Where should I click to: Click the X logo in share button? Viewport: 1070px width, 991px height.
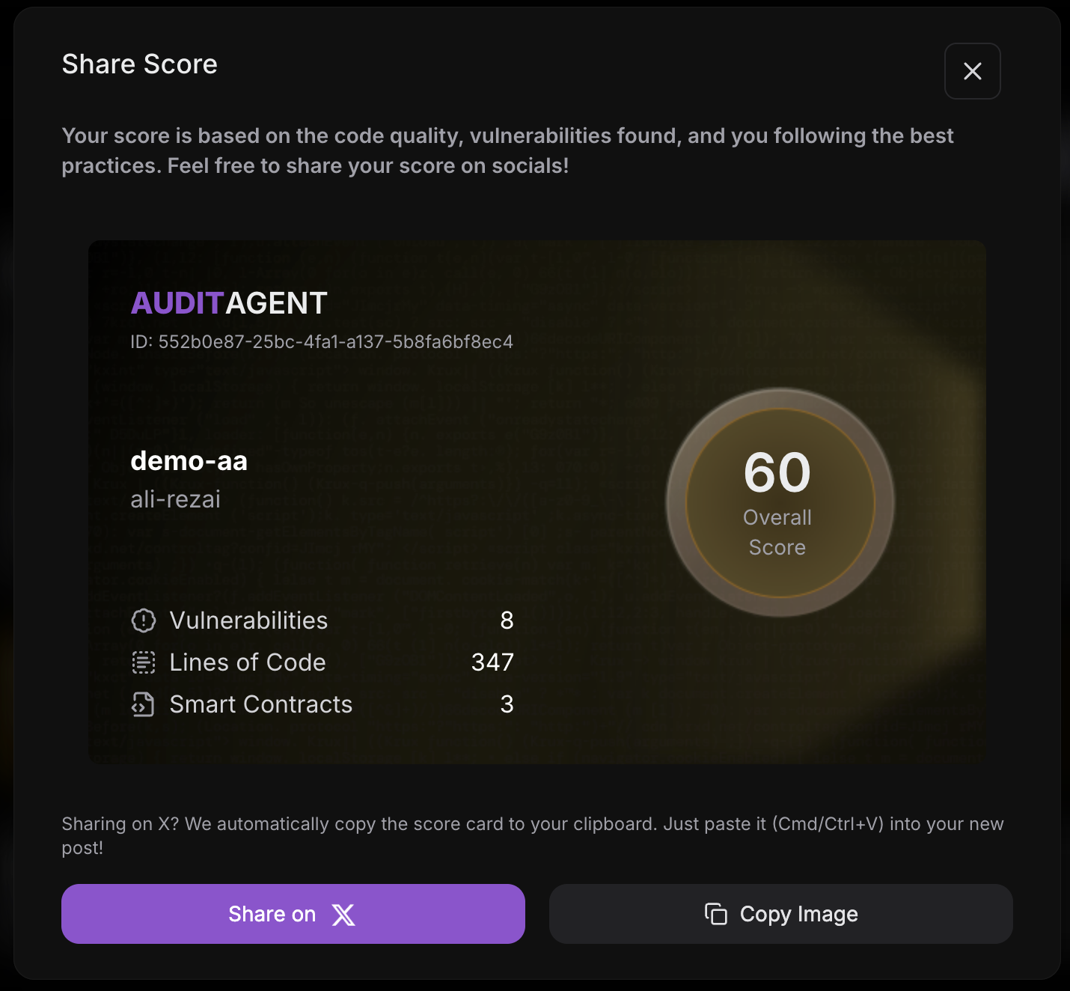click(343, 915)
